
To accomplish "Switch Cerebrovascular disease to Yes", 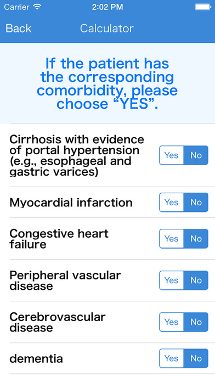I will point(172,322).
